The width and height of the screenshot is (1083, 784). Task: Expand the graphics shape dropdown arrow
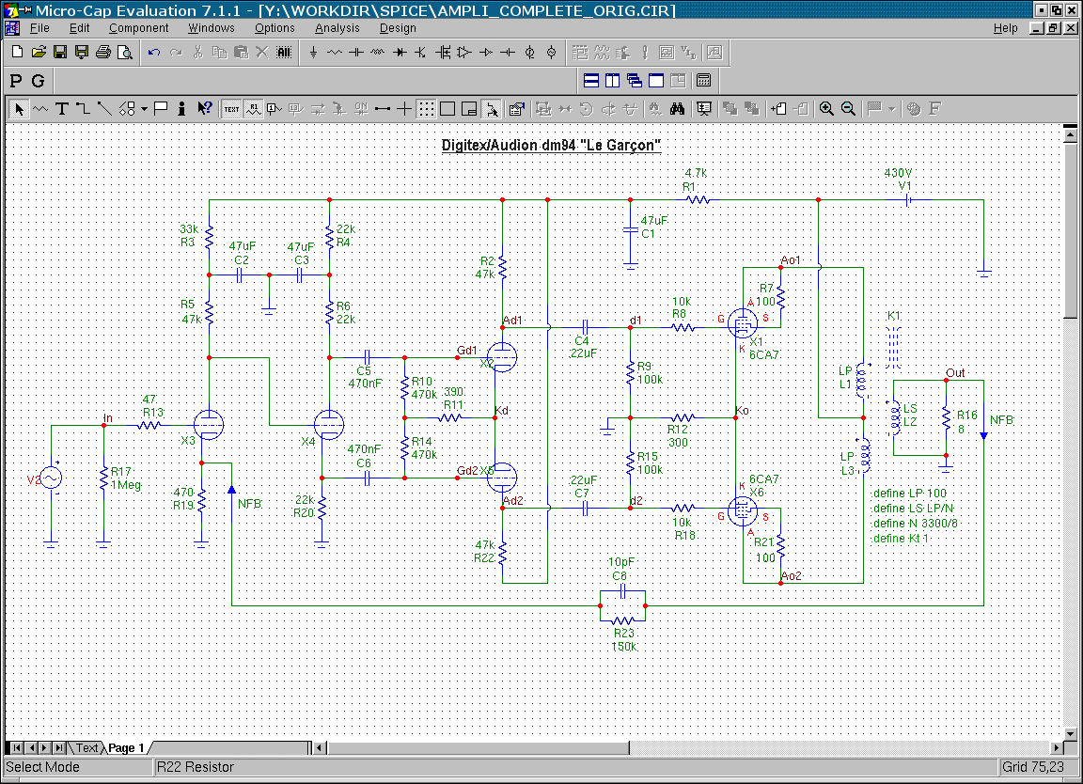click(144, 108)
